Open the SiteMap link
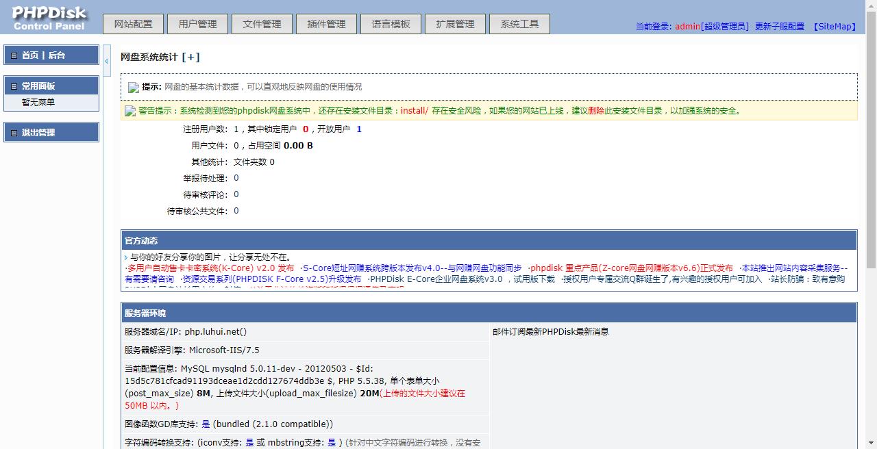The height and width of the screenshot is (449, 877). click(x=835, y=27)
